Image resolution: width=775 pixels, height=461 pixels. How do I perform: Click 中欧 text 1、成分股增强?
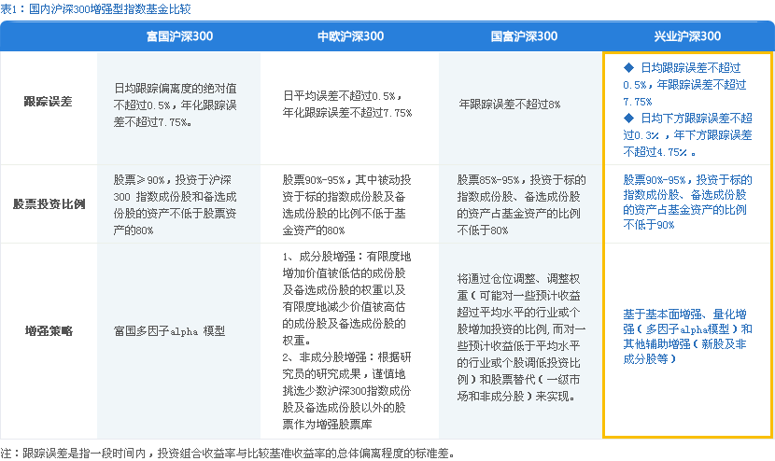click(346, 299)
